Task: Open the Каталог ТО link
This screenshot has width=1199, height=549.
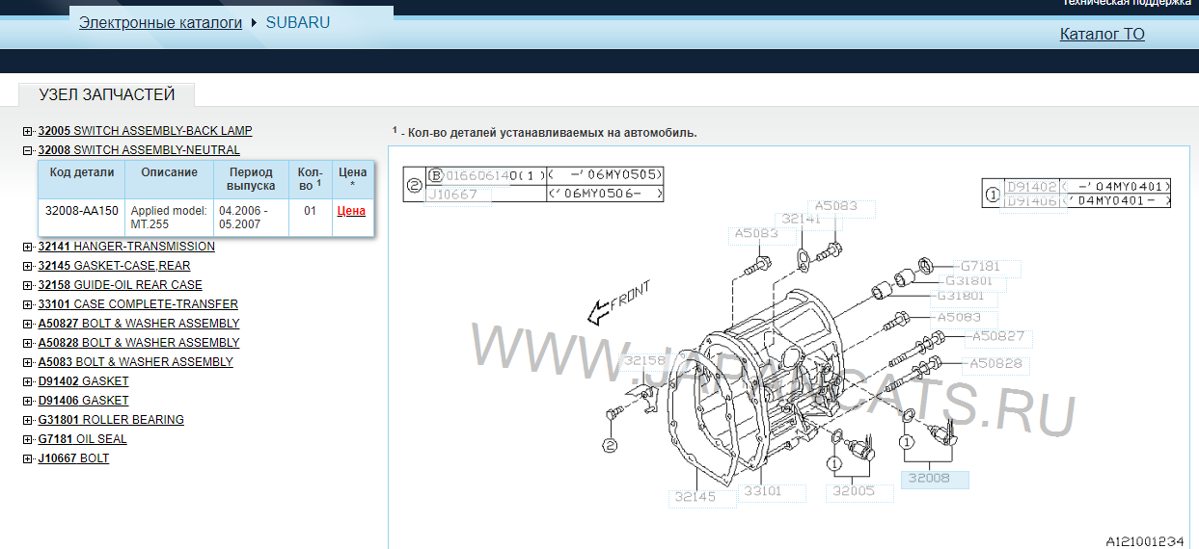Action: pyautogui.click(x=1102, y=34)
